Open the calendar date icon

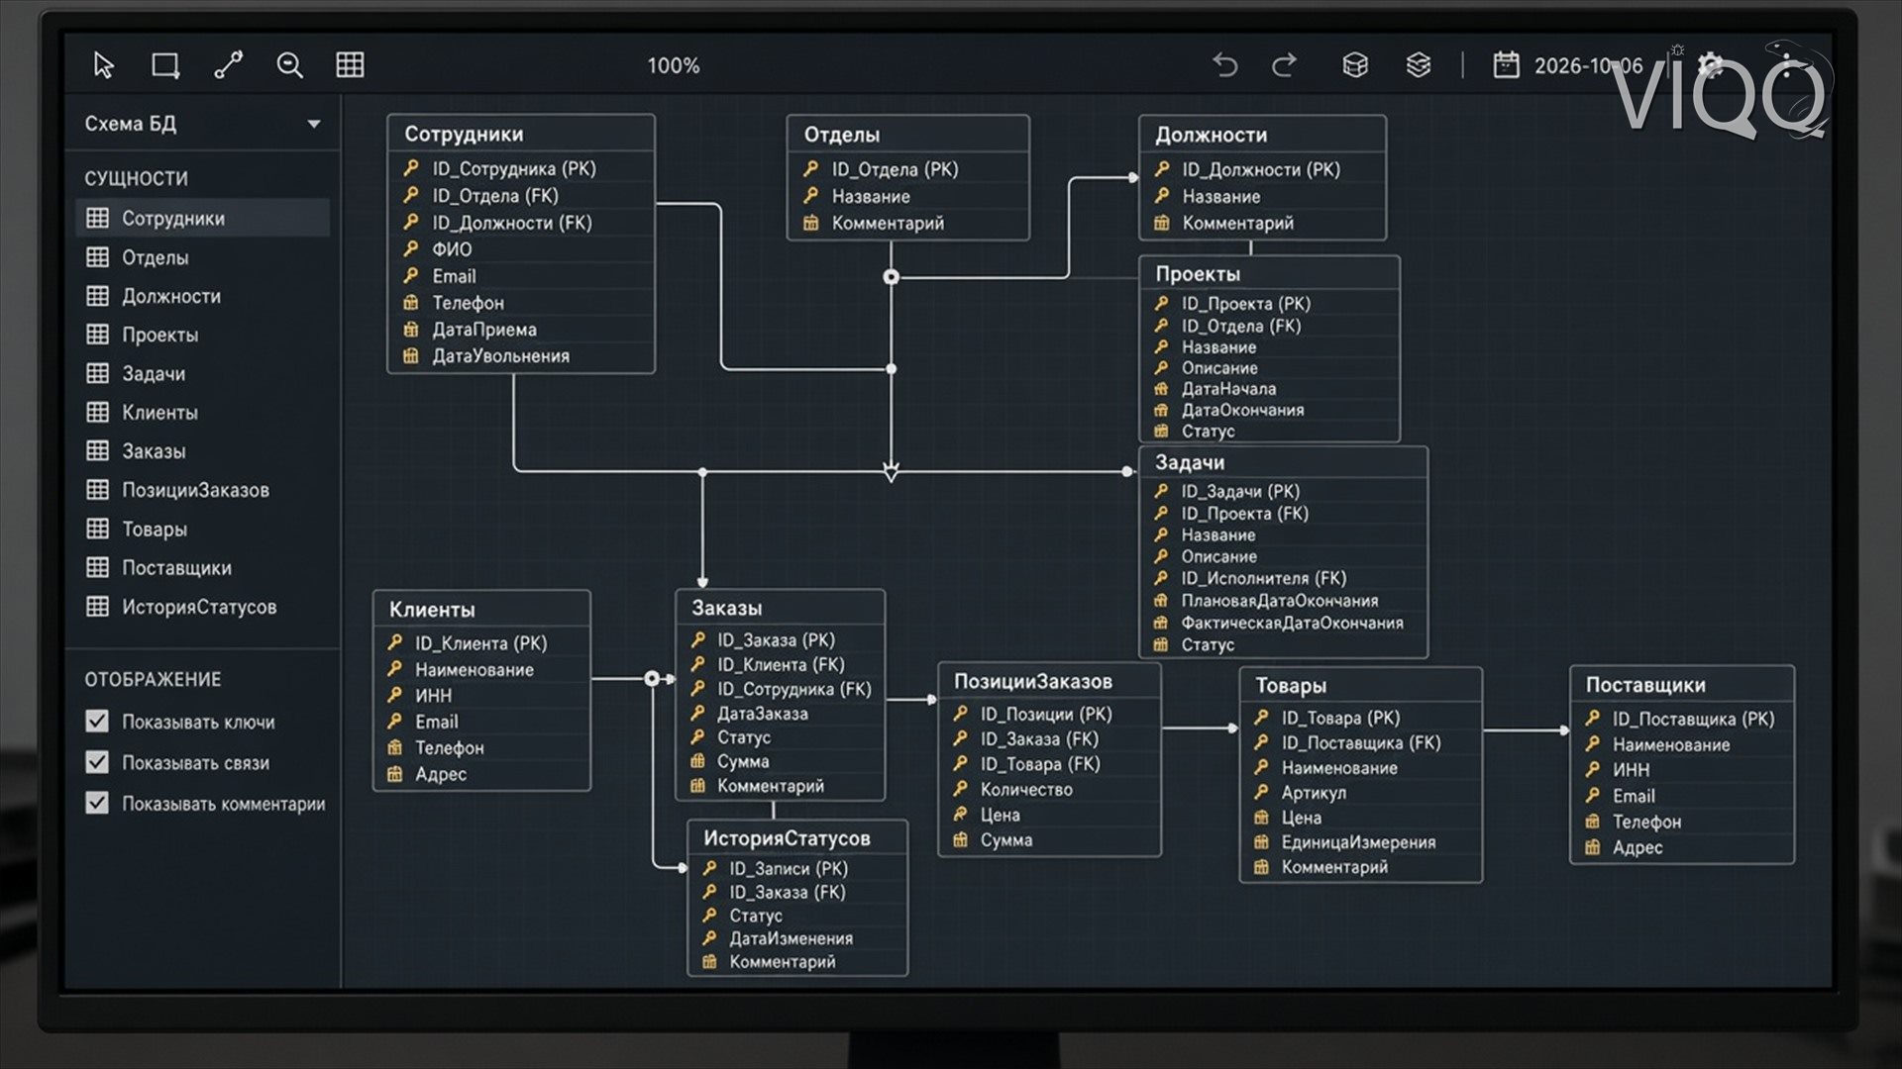tap(1506, 65)
